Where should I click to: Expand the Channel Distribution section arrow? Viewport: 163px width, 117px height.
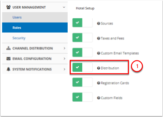click(65, 48)
